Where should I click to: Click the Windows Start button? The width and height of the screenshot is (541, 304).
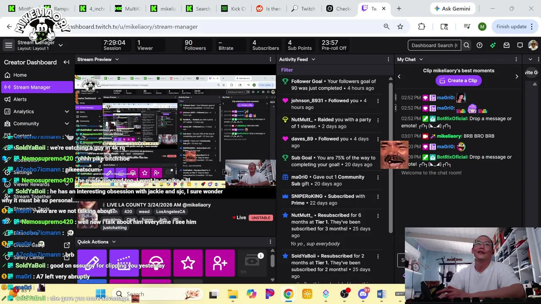pos(101,294)
